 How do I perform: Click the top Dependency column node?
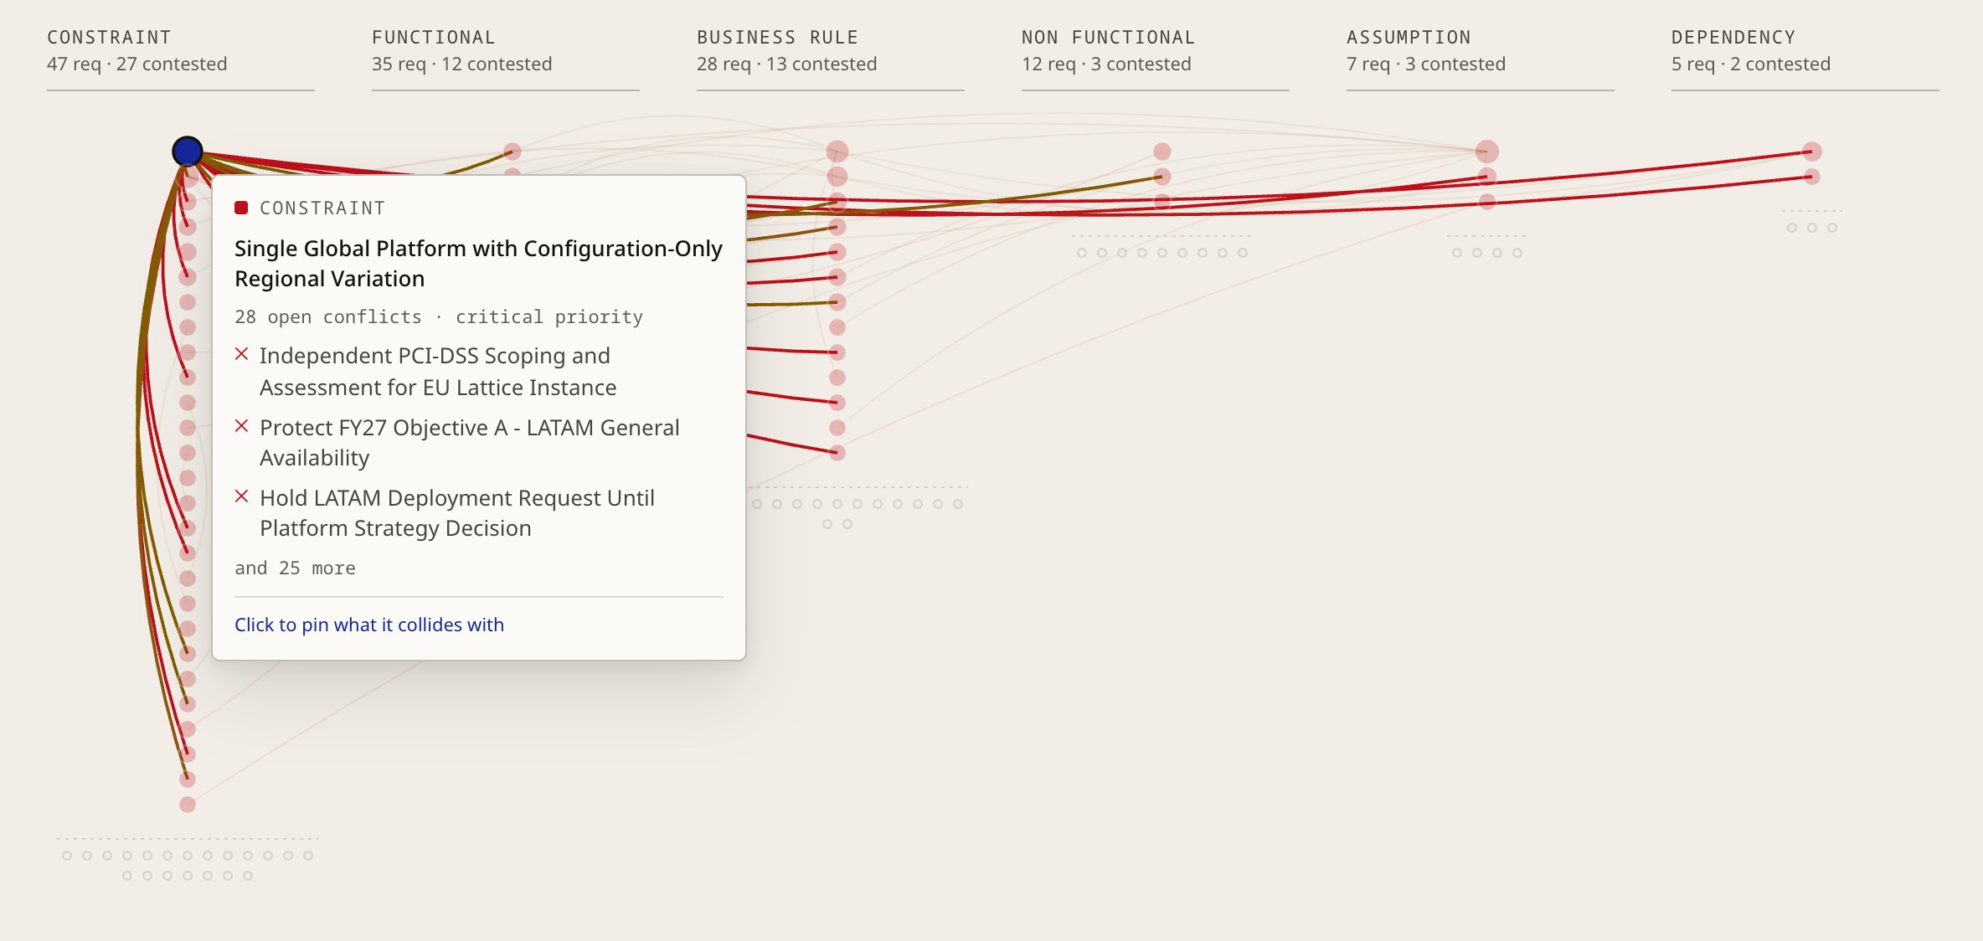(1812, 152)
